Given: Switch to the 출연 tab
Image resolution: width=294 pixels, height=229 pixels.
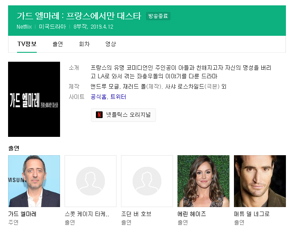Looking at the screenshot, I should click(57, 44).
